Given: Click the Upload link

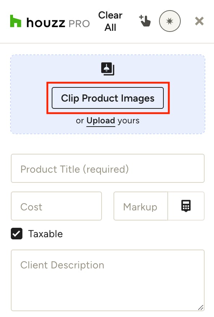Looking at the screenshot, I should click(101, 121).
